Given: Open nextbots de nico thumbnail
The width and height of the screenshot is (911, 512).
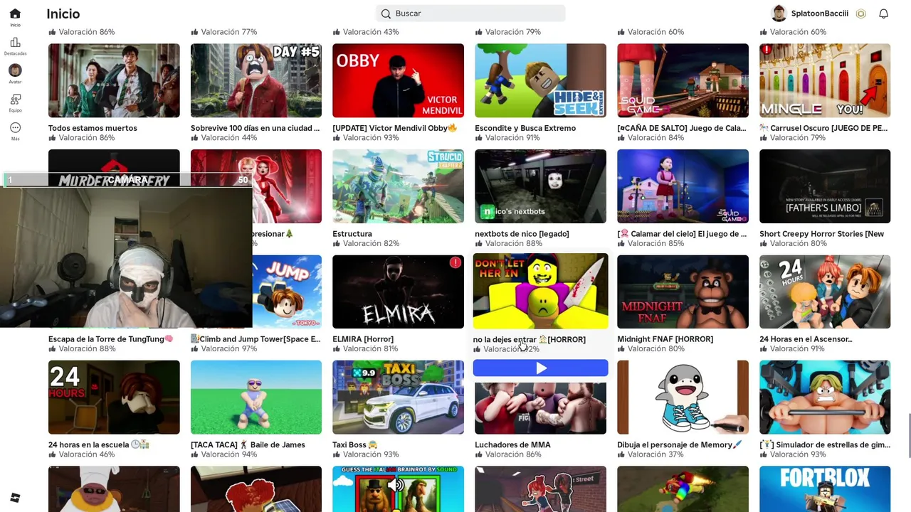Looking at the screenshot, I should tap(540, 186).
